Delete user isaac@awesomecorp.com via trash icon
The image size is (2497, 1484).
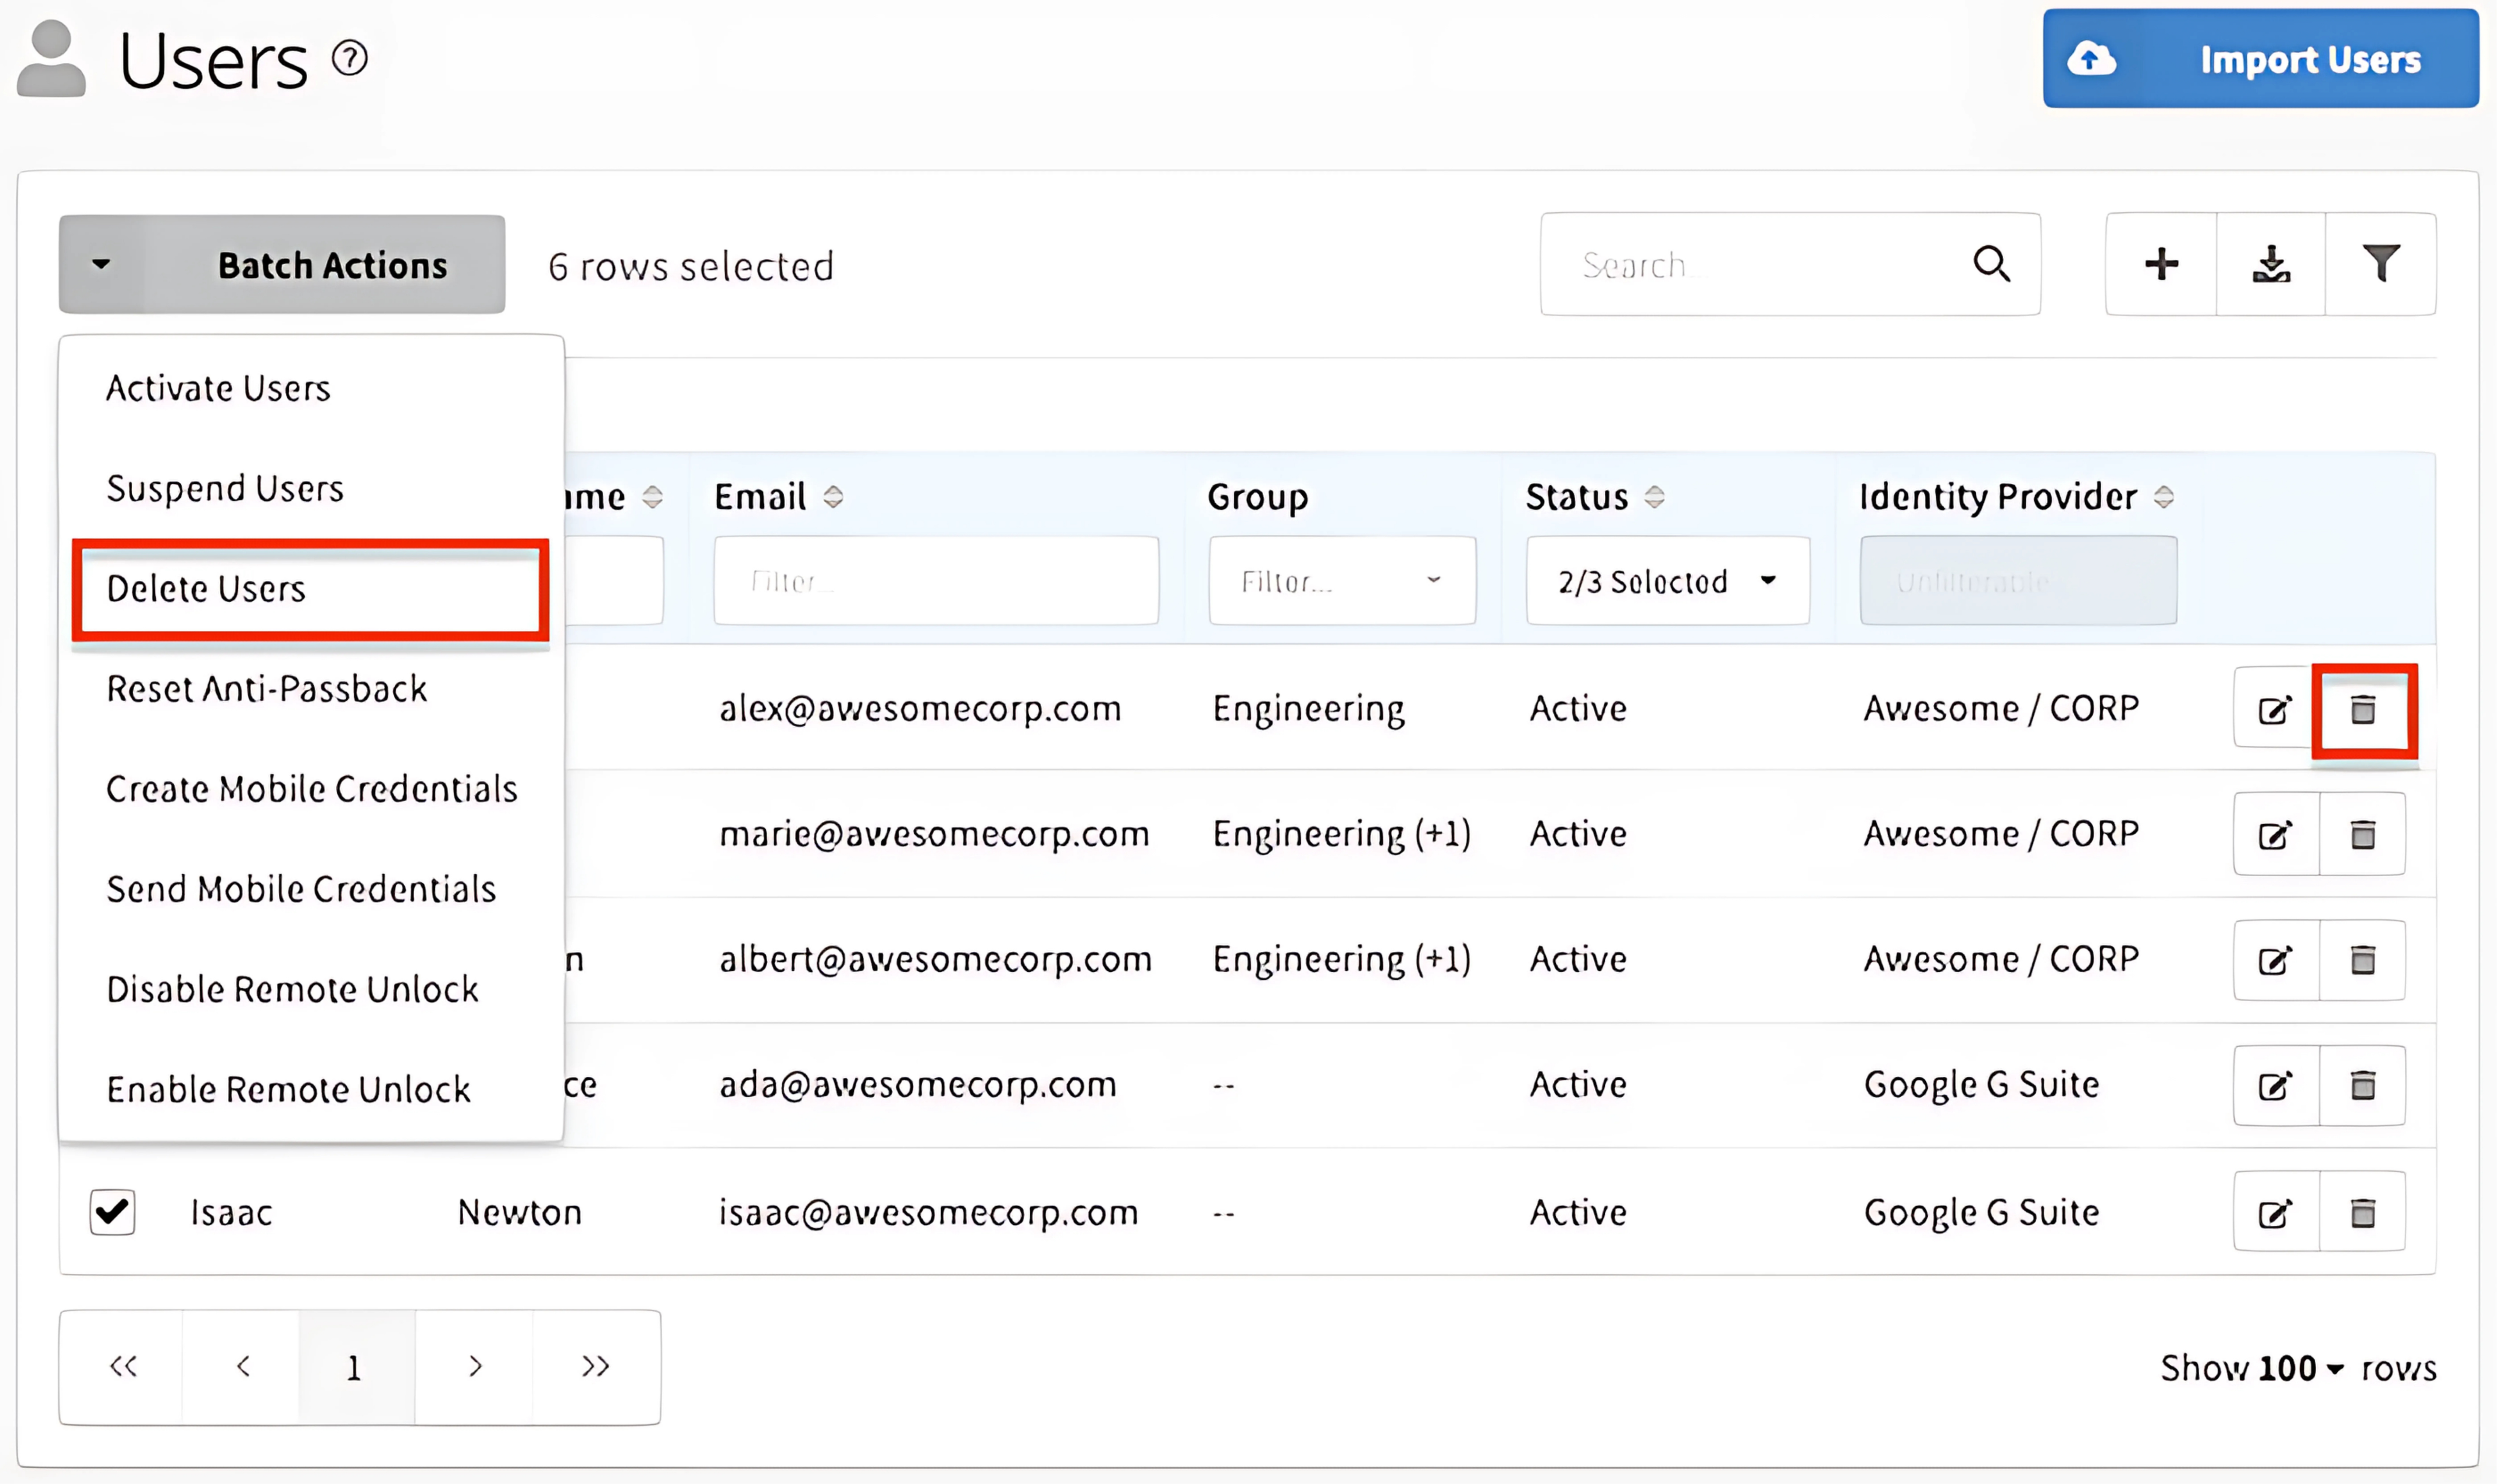(2363, 1212)
